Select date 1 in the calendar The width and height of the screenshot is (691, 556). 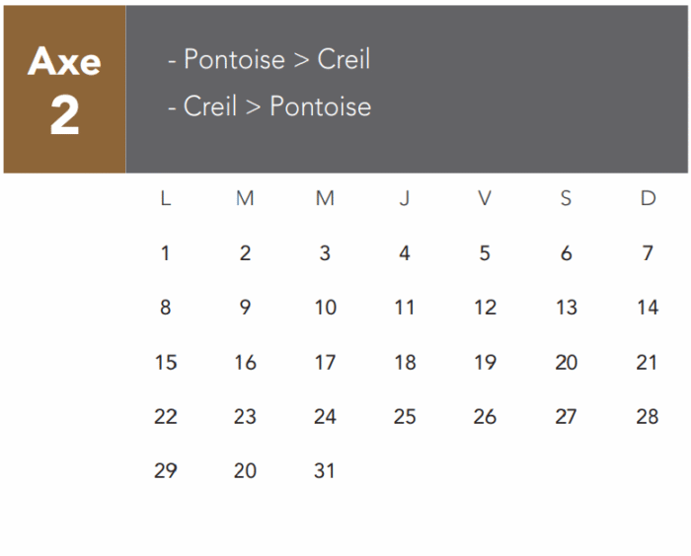point(165,253)
